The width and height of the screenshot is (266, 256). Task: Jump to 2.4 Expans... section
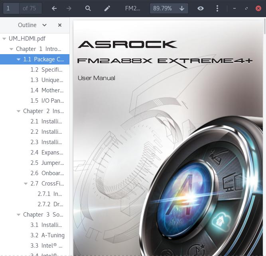click(x=47, y=152)
